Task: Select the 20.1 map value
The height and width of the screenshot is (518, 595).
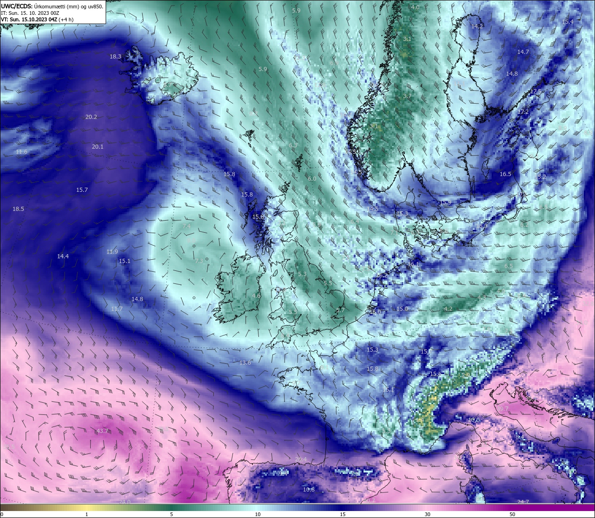Action: pyautogui.click(x=98, y=147)
